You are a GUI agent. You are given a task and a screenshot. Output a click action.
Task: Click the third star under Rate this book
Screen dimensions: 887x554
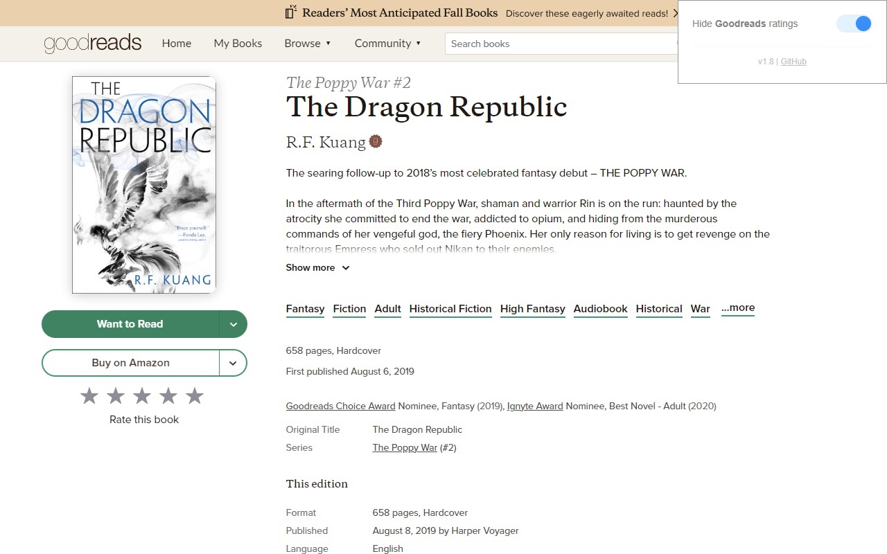click(x=141, y=396)
